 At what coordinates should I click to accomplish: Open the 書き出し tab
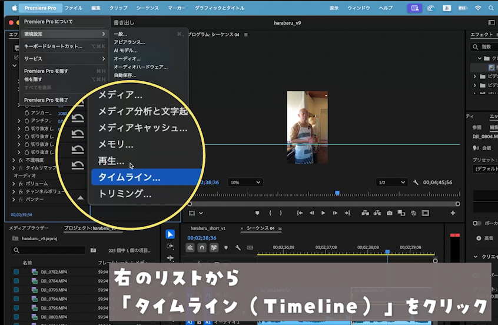[x=124, y=23]
